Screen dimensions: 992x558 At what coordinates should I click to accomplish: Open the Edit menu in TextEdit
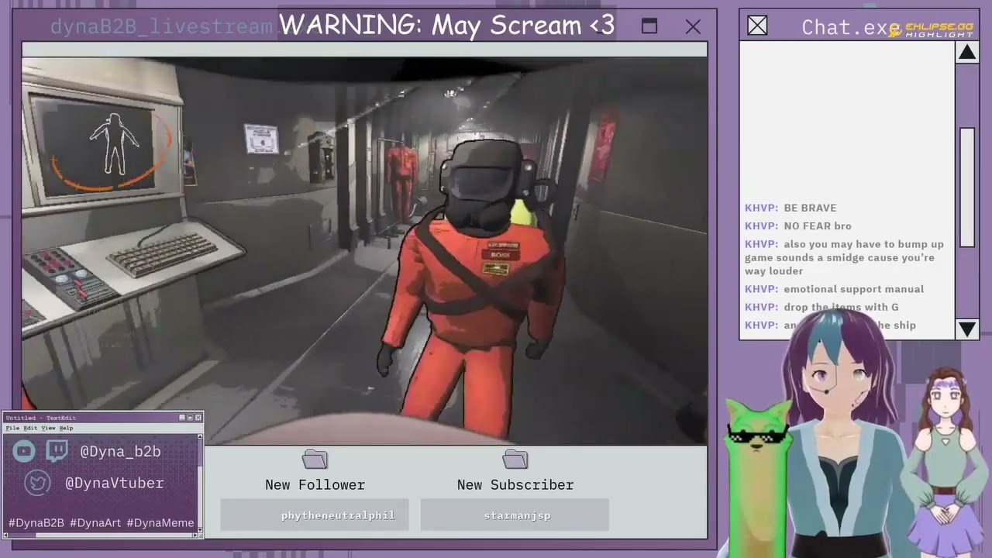click(x=30, y=428)
